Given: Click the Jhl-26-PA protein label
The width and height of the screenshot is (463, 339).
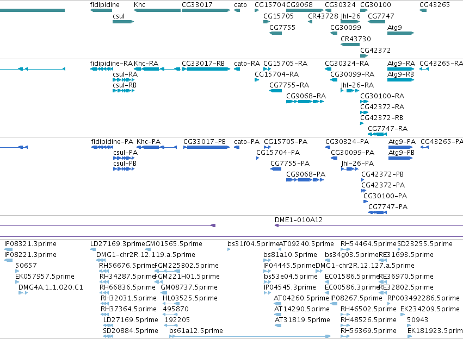Looking at the screenshot, I should pyautogui.click(x=357, y=164).
